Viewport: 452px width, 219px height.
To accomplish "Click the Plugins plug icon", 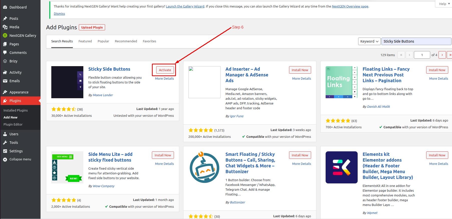I will [x=5, y=101].
